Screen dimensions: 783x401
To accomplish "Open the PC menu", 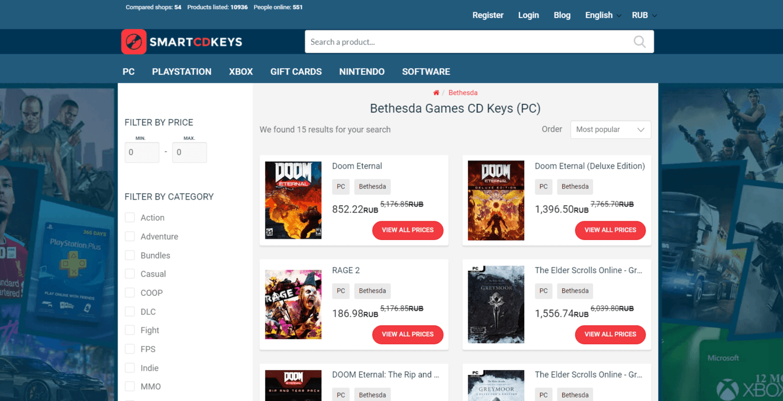I will [129, 72].
